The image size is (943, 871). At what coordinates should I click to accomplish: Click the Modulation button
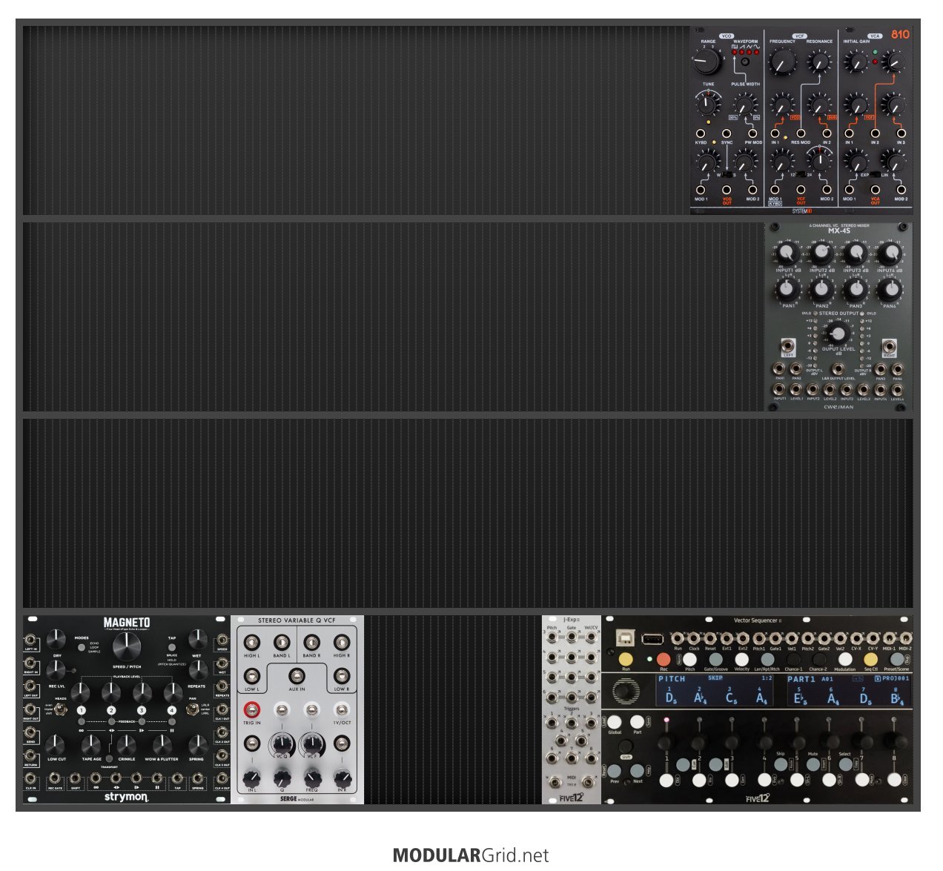coord(845,659)
